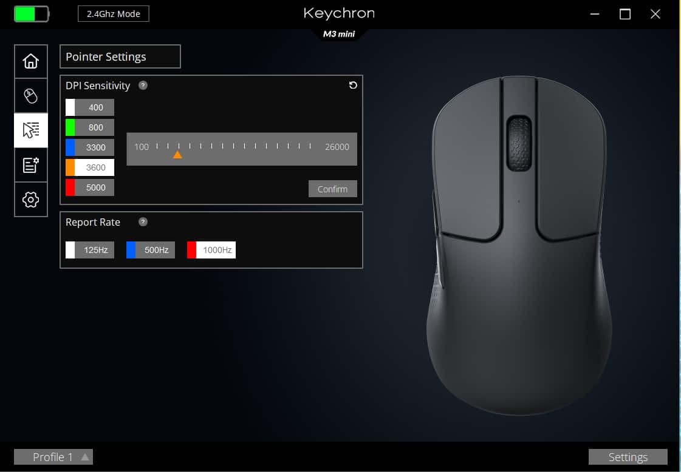Image resolution: width=681 pixels, height=472 pixels.
Task: Open the macro editor sidebar icon
Action: (31, 165)
